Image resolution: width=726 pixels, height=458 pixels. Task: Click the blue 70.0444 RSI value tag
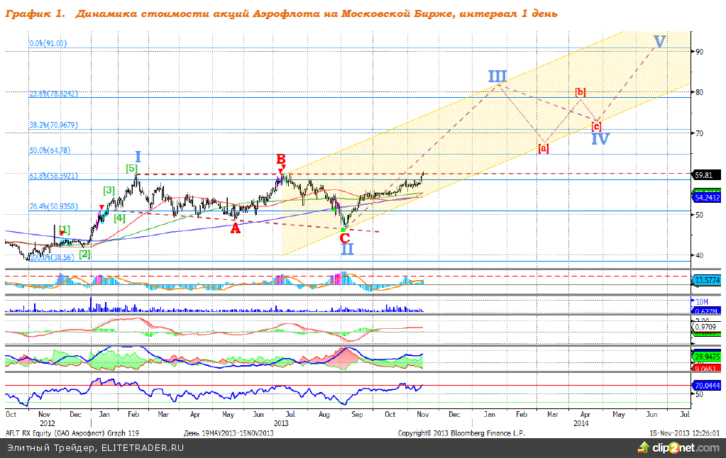pos(707,386)
